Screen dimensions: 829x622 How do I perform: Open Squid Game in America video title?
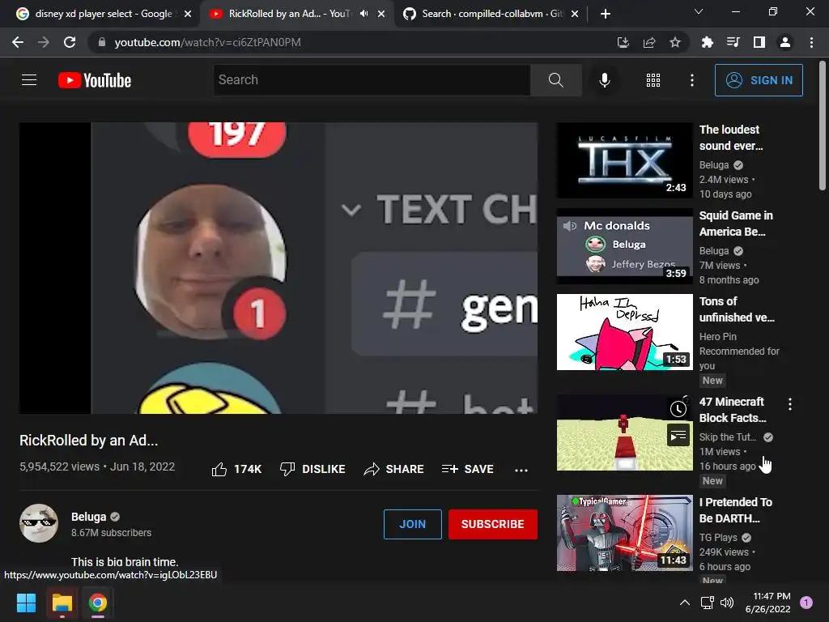coord(736,224)
